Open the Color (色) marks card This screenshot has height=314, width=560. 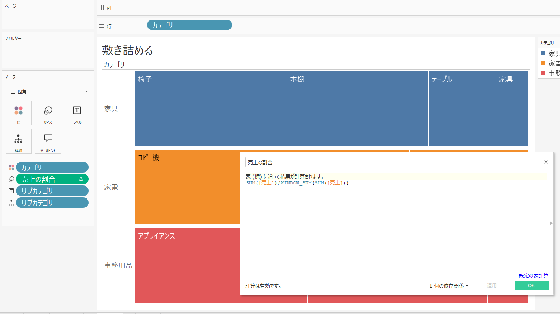point(19,113)
